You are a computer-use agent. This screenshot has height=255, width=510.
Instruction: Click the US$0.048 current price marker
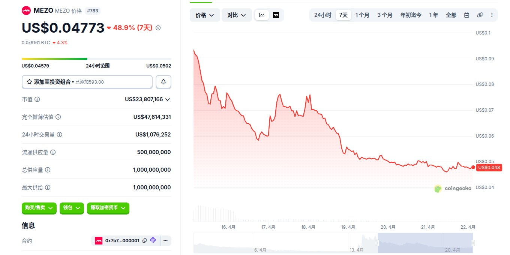tap(489, 168)
